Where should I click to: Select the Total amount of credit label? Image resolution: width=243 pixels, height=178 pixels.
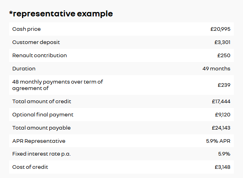(42, 101)
